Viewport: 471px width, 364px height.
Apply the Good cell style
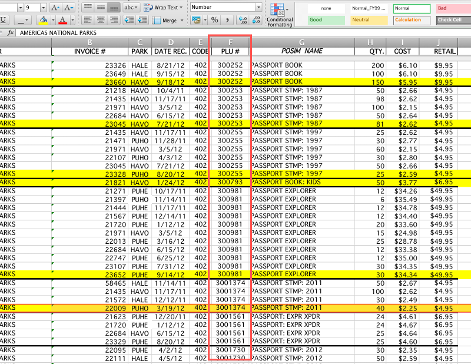(326, 20)
